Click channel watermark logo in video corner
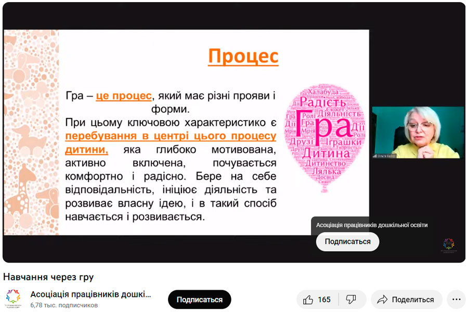This screenshot has width=468, height=312. tap(448, 244)
